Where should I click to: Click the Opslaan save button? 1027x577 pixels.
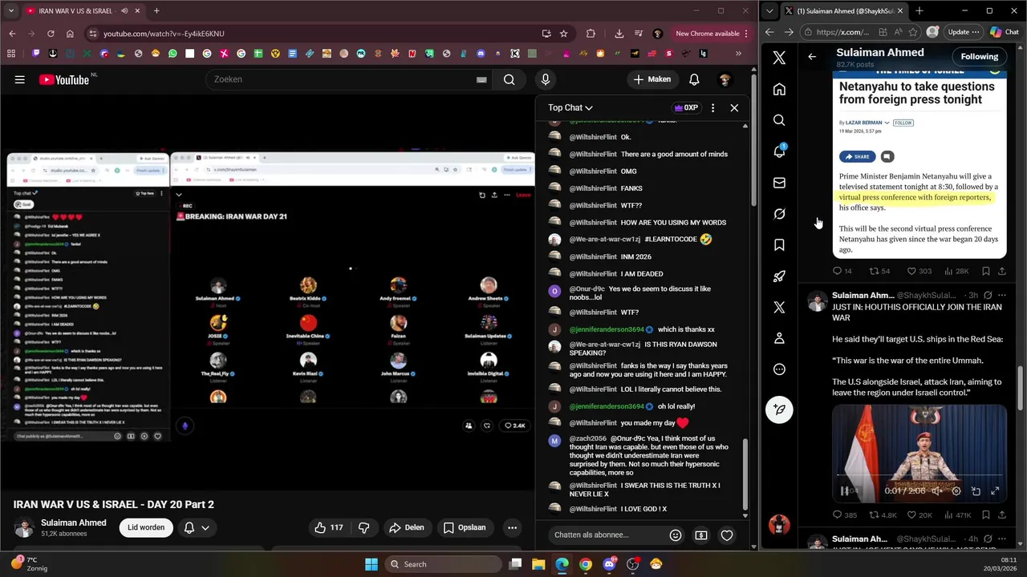(465, 527)
